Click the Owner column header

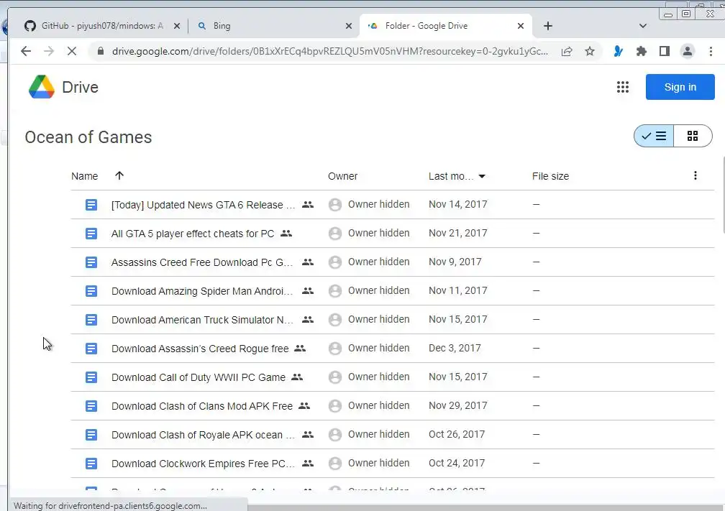pos(342,176)
